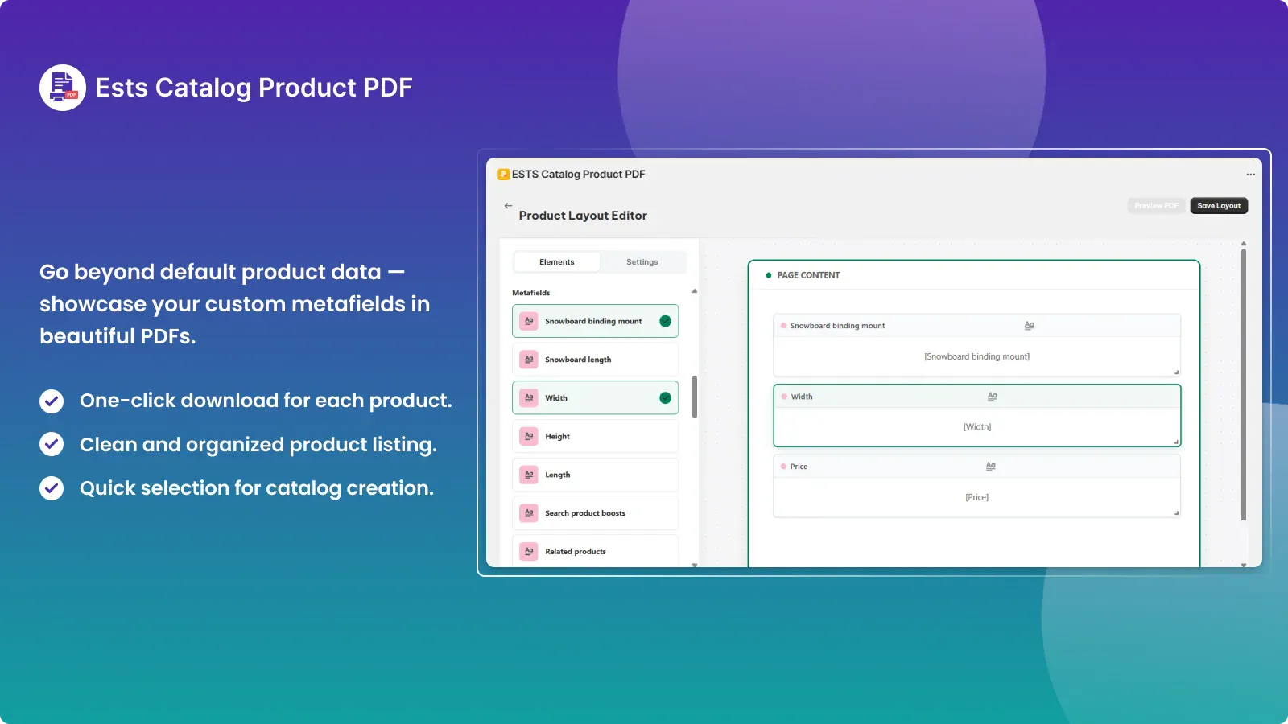1288x724 pixels.
Task: Click the text 'Quick selection for catalog creation.'
Action: pos(257,488)
